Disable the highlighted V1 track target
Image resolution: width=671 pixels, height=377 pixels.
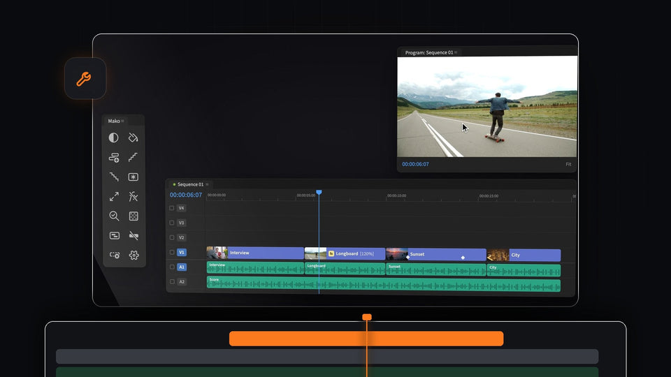[x=182, y=252]
